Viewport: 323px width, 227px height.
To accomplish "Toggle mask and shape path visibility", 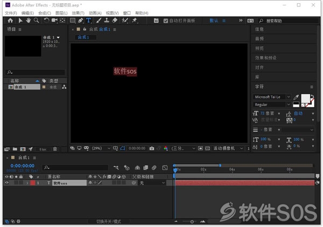I will tap(123, 148).
